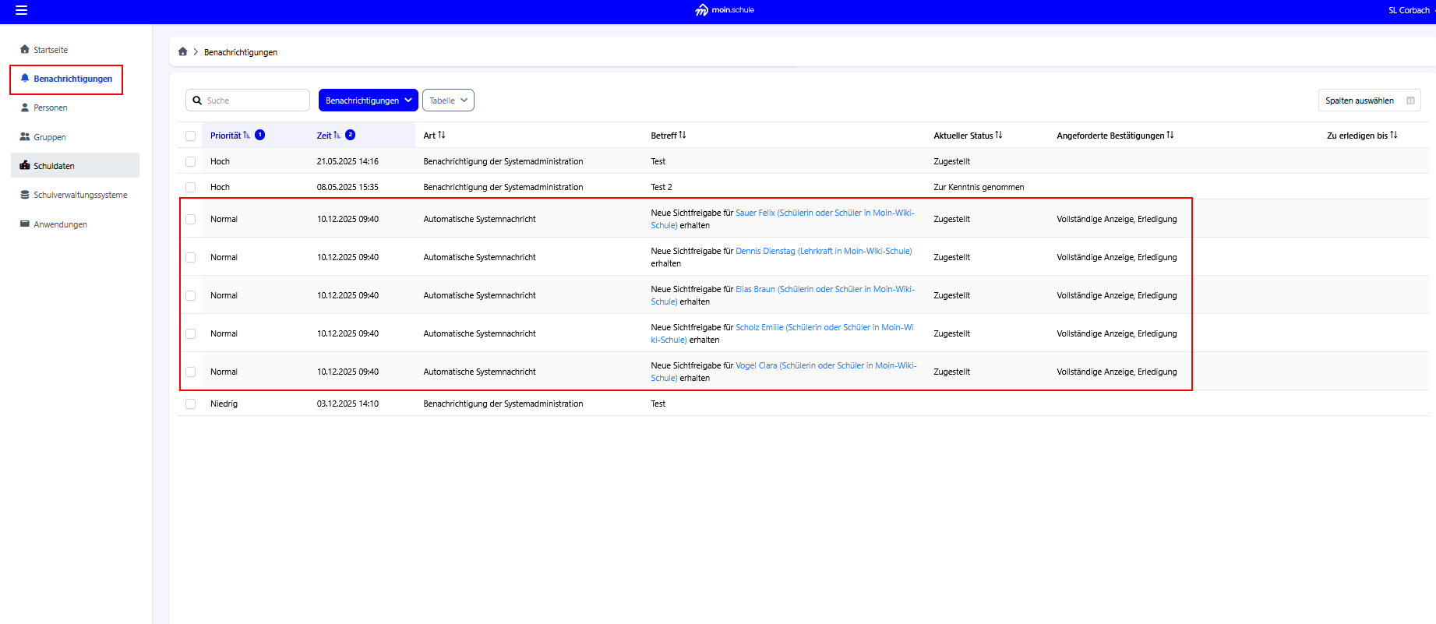Sort by the Art column arrows icon
Image resolution: width=1436 pixels, height=624 pixels.
click(x=442, y=136)
